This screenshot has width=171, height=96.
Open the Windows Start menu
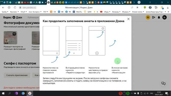click(x=3, y=93)
